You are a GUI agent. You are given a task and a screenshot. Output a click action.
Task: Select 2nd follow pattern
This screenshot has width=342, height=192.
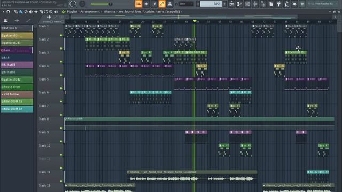tap(17, 94)
